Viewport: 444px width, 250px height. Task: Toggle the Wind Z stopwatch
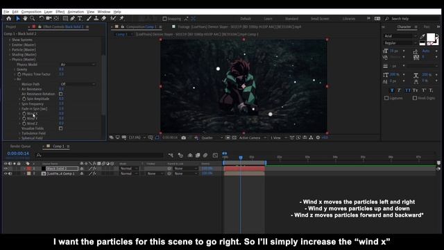point(24,124)
